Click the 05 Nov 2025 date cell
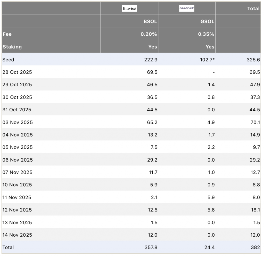The image size is (264, 256). [x=18, y=147]
